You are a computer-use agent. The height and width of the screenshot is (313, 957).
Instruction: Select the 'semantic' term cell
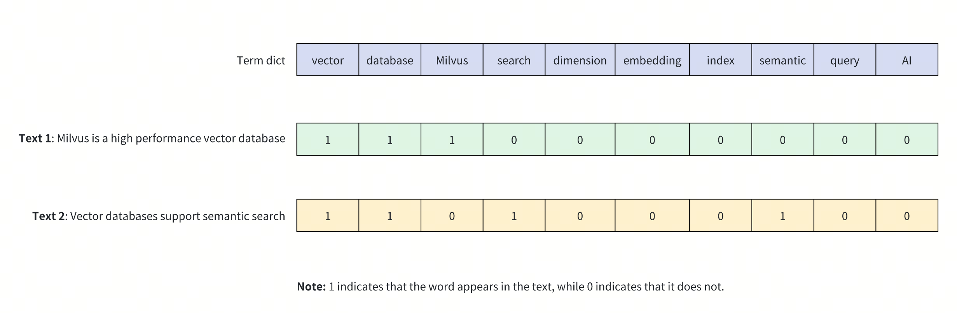pos(782,60)
